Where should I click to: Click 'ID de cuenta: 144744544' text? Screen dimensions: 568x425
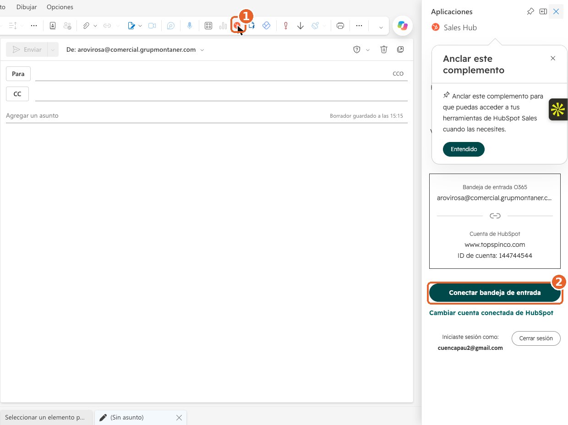tap(495, 256)
